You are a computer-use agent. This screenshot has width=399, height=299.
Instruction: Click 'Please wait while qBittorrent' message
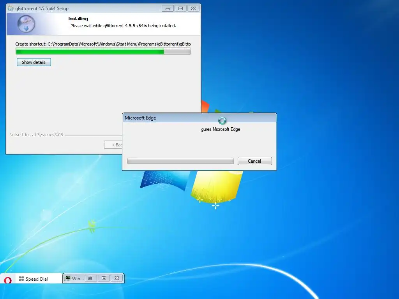pos(123,26)
